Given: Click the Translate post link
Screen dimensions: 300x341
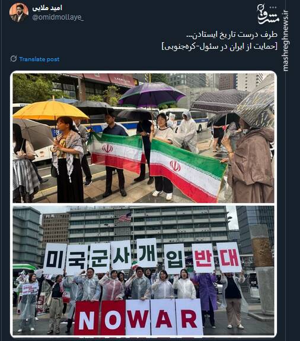Looking at the screenshot, I should (39, 59).
